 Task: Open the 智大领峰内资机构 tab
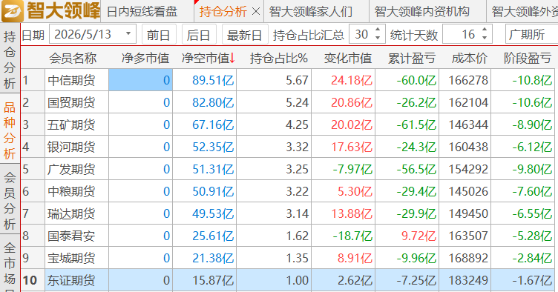(421, 12)
